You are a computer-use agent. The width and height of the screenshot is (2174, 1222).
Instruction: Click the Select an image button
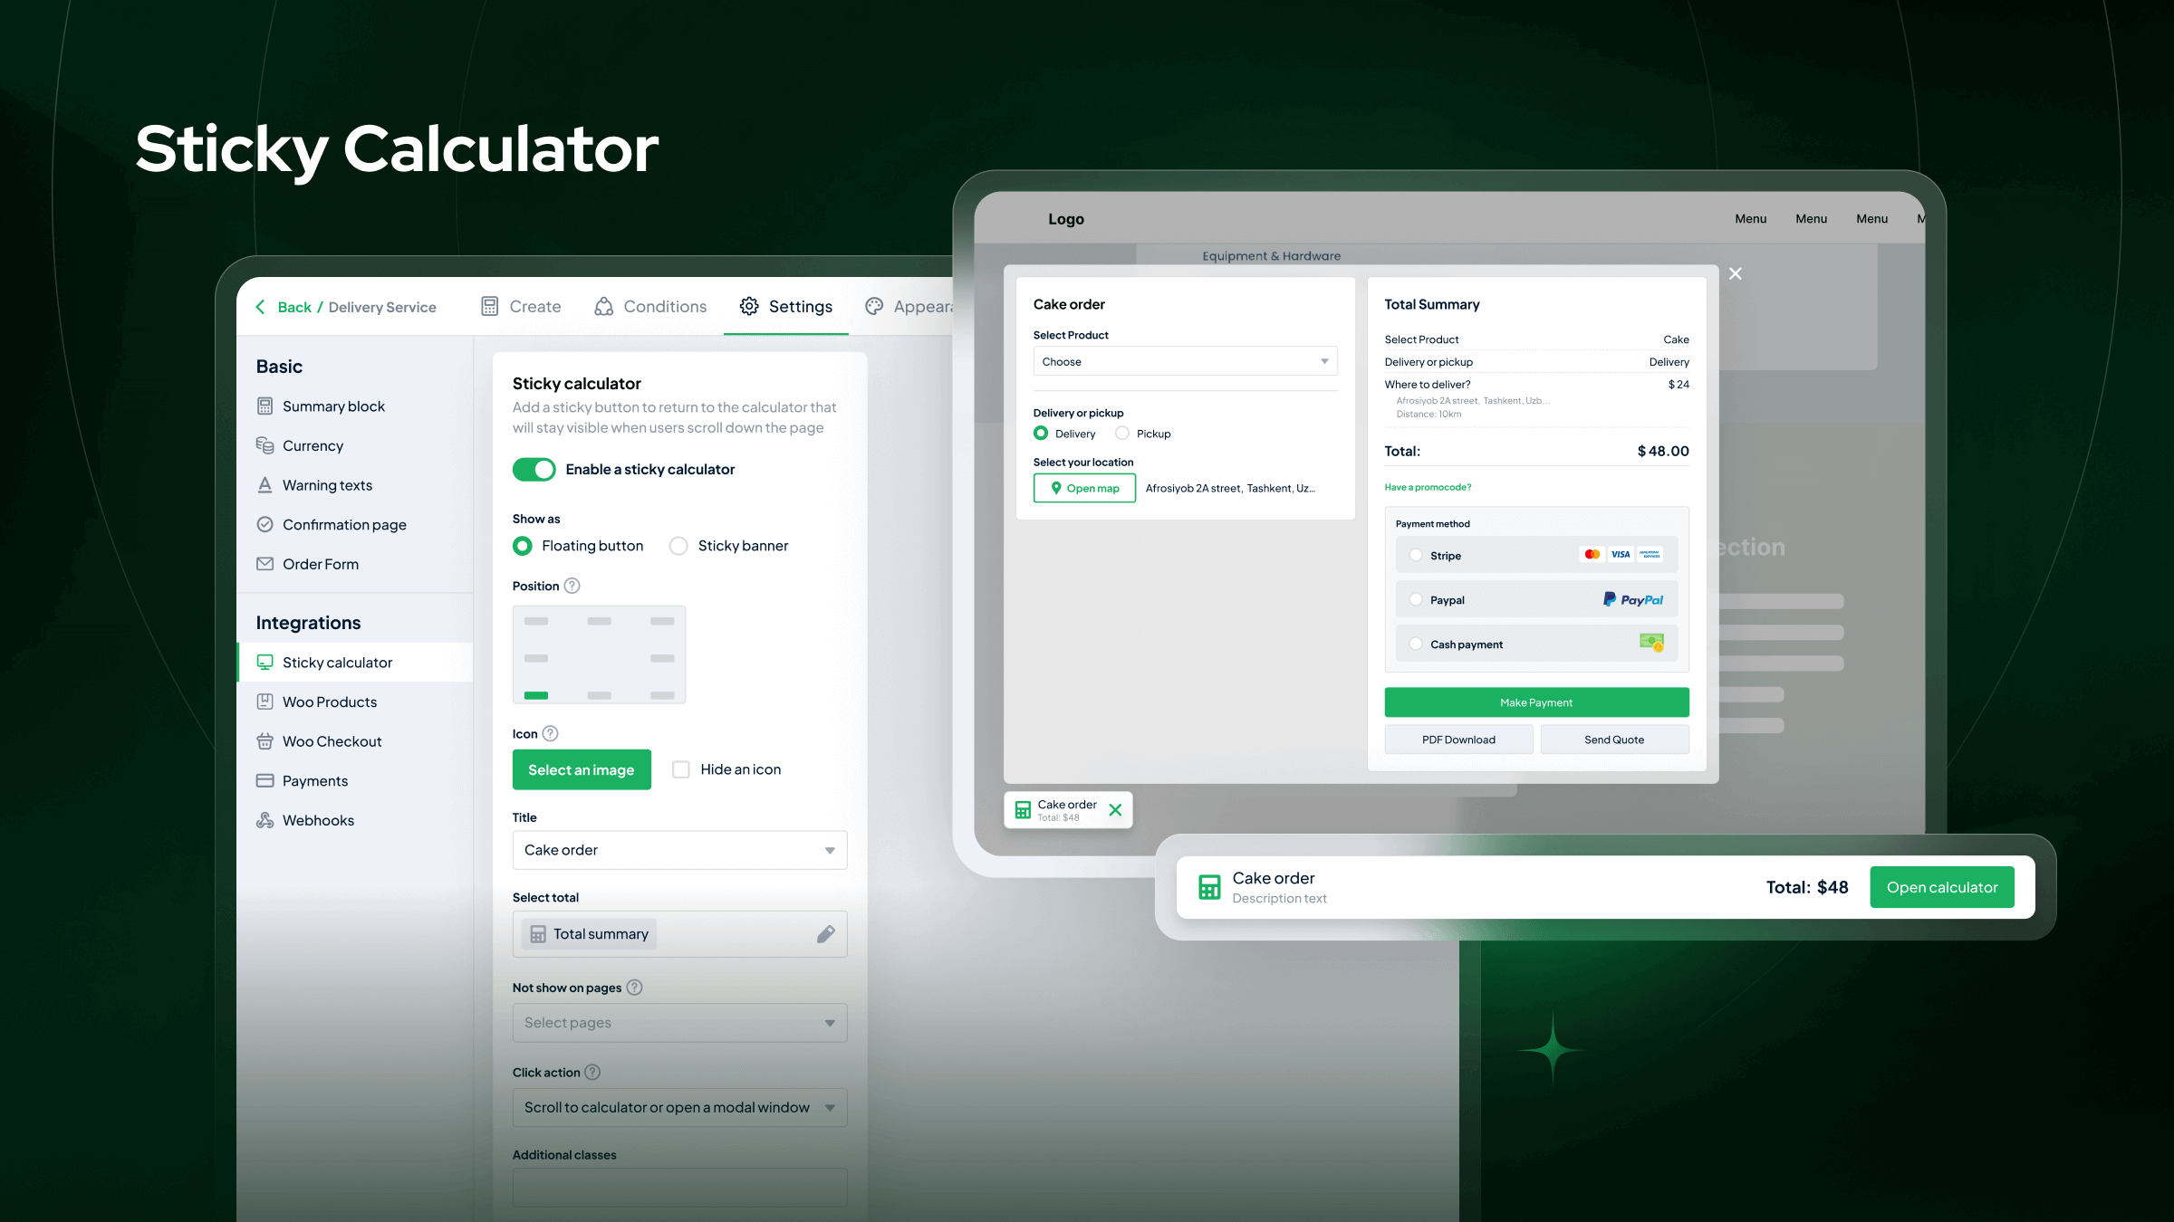pos(581,769)
